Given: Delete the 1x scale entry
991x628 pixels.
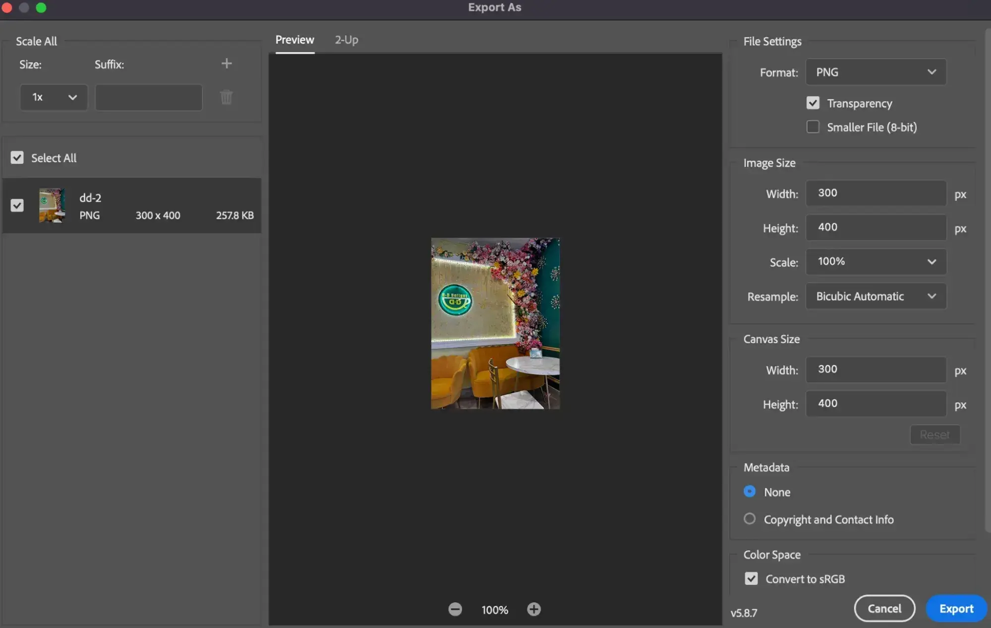Looking at the screenshot, I should pos(226,97).
